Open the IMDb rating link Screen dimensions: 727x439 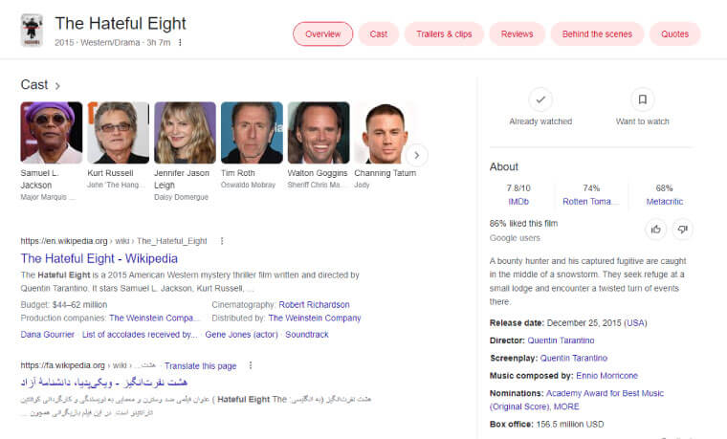(x=518, y=202)
